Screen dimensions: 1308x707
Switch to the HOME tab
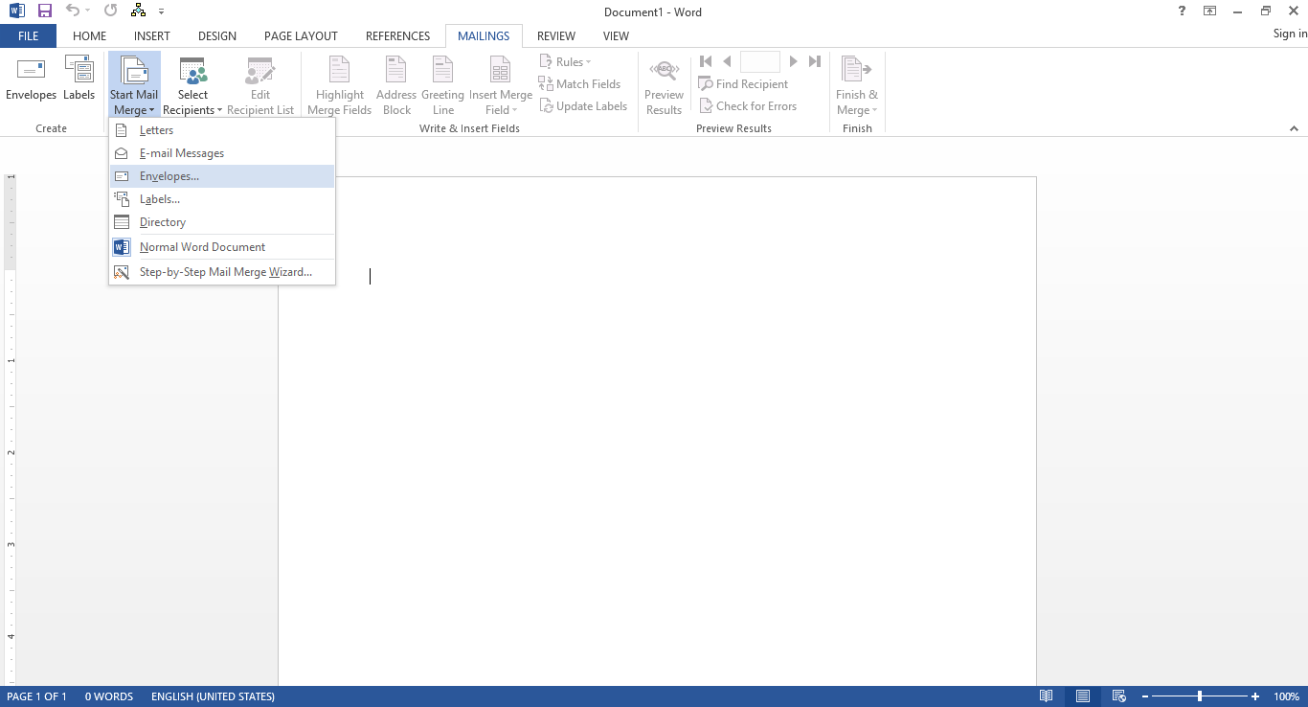click(90, 36)
